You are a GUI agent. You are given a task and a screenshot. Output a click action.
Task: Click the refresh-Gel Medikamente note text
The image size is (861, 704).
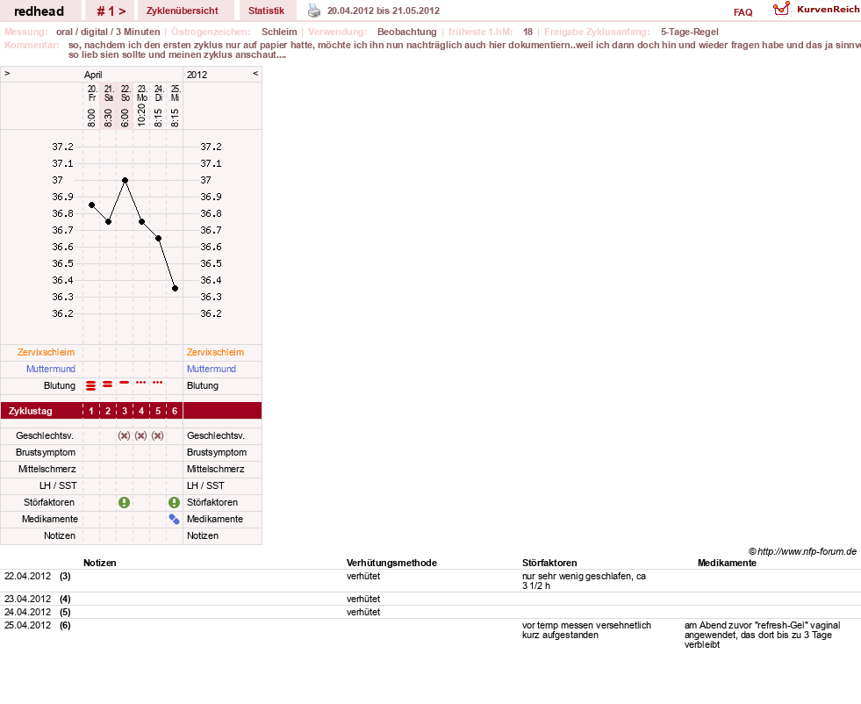[x=762, y=635]
